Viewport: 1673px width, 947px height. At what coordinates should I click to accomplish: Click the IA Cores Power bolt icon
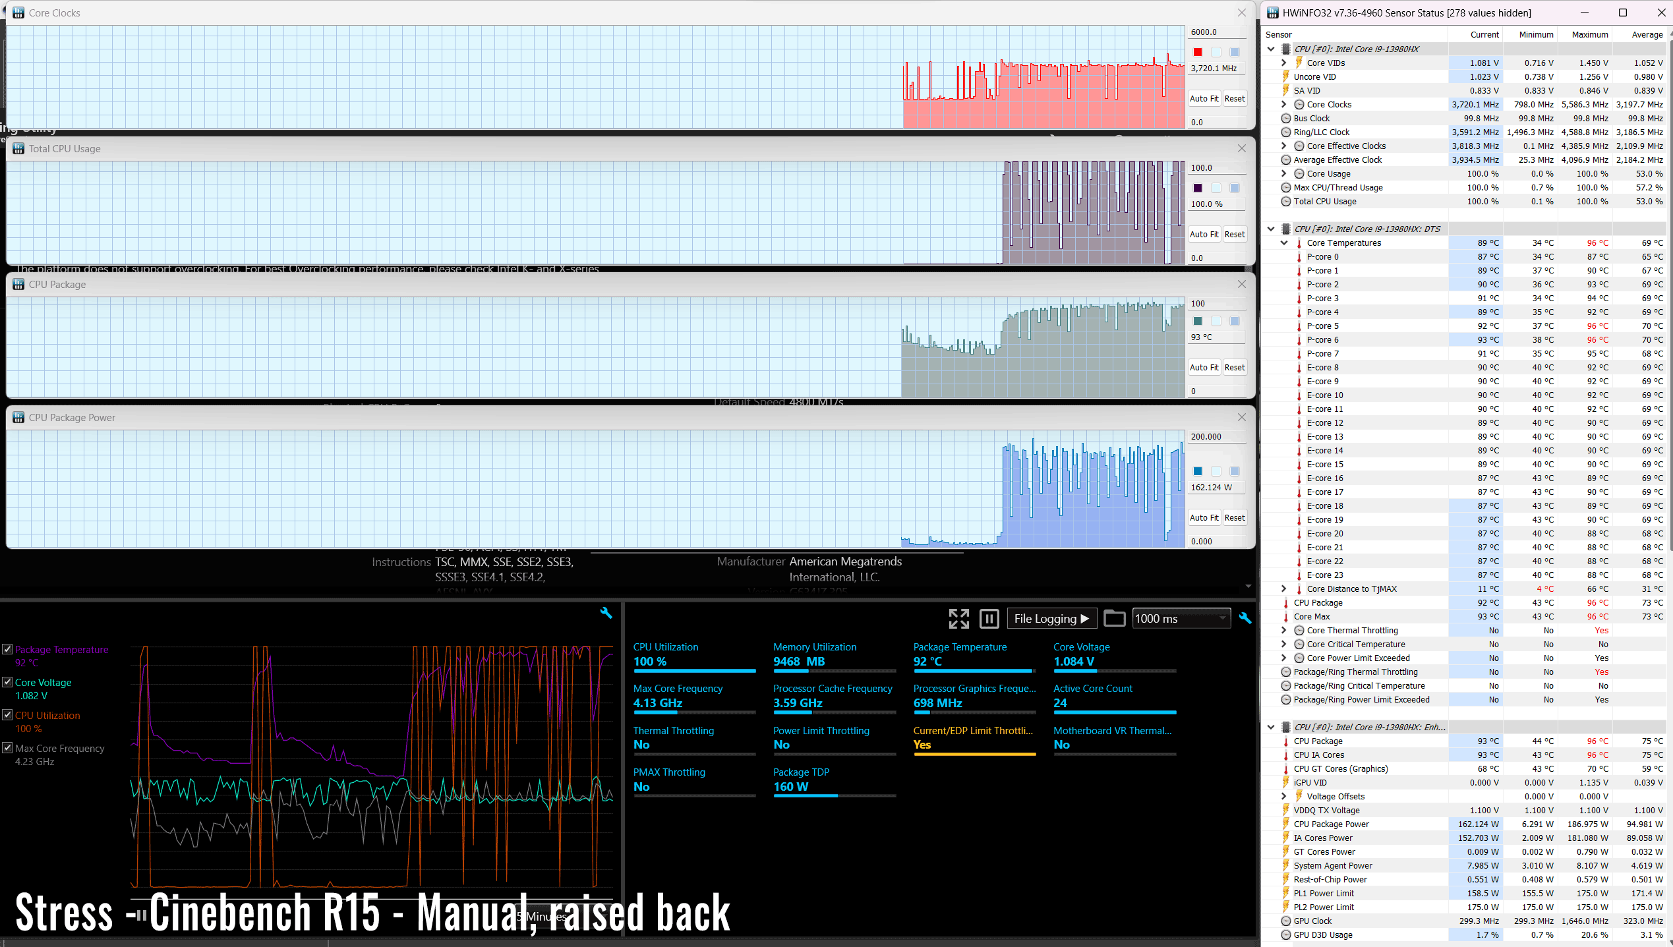click(1285, 838)
